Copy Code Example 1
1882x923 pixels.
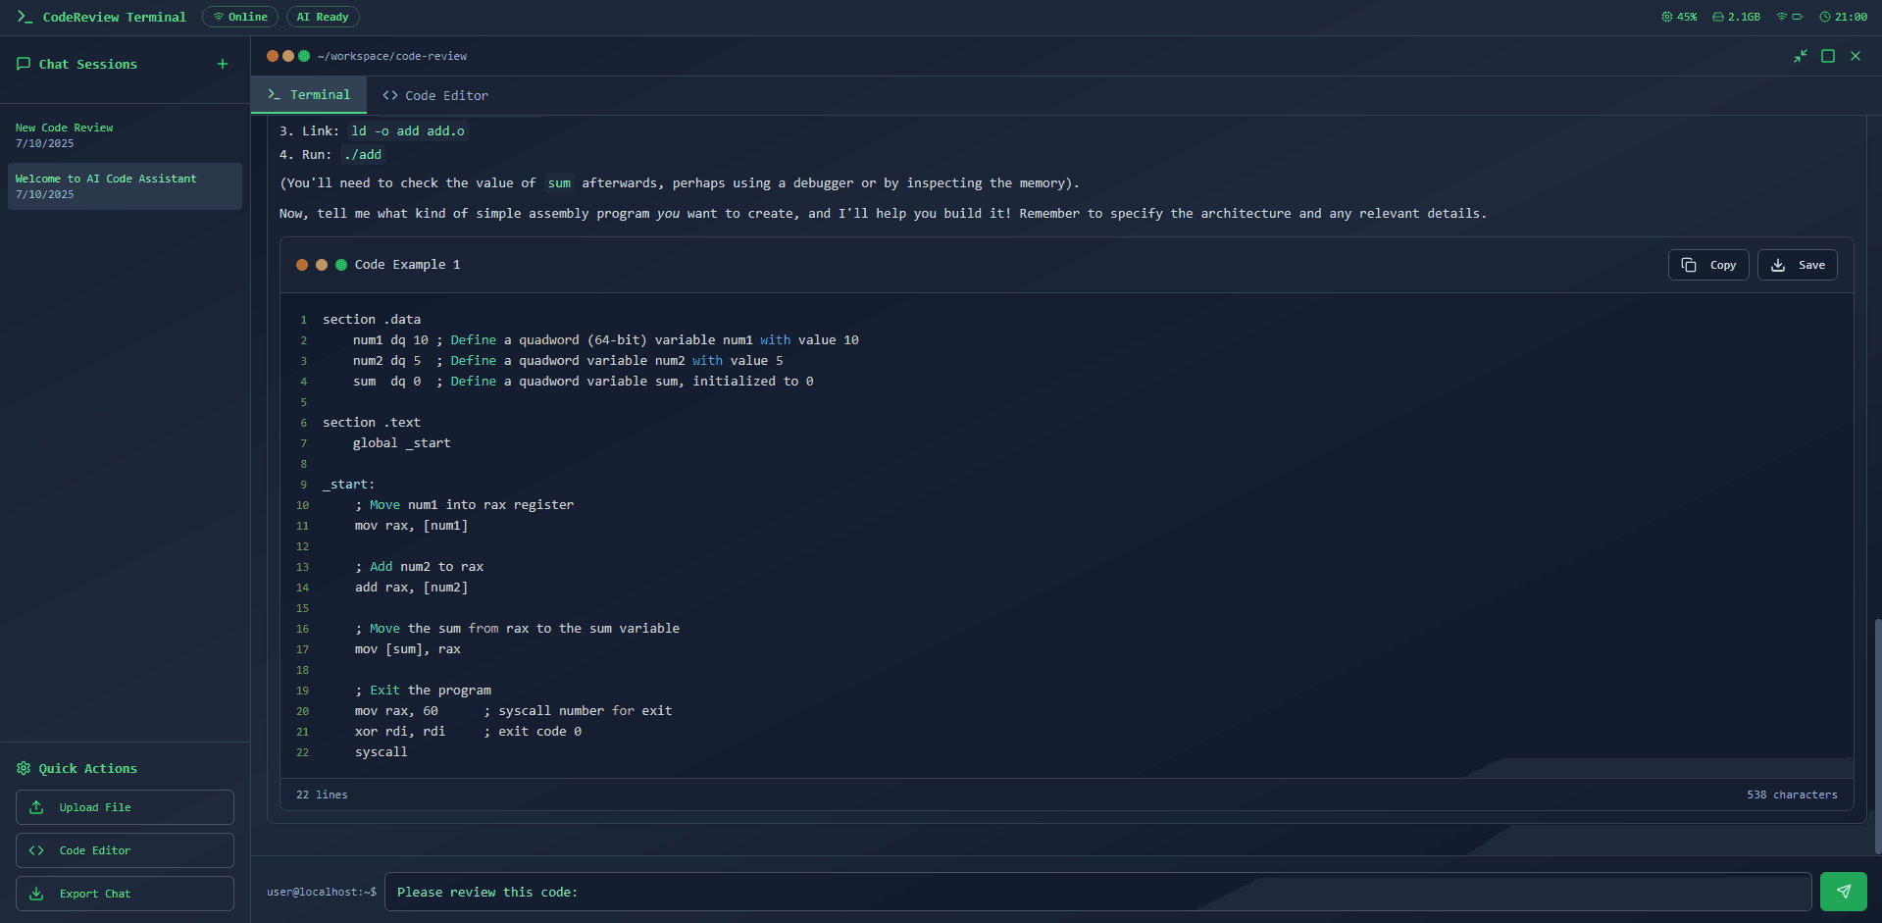[x=1708, y=265]
